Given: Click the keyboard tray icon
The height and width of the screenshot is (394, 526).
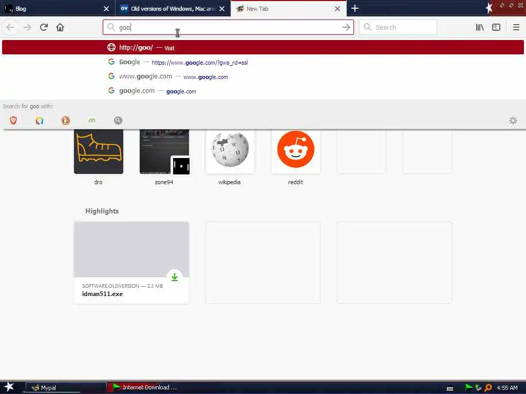Looking at the screenshot, I should [450, 389].
